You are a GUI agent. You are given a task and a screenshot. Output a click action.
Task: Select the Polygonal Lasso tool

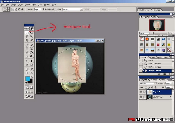tap(27, 37)
